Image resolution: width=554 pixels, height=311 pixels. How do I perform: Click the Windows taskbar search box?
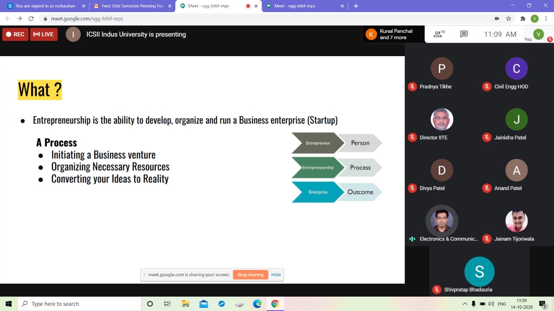click(x=80, y=304)
